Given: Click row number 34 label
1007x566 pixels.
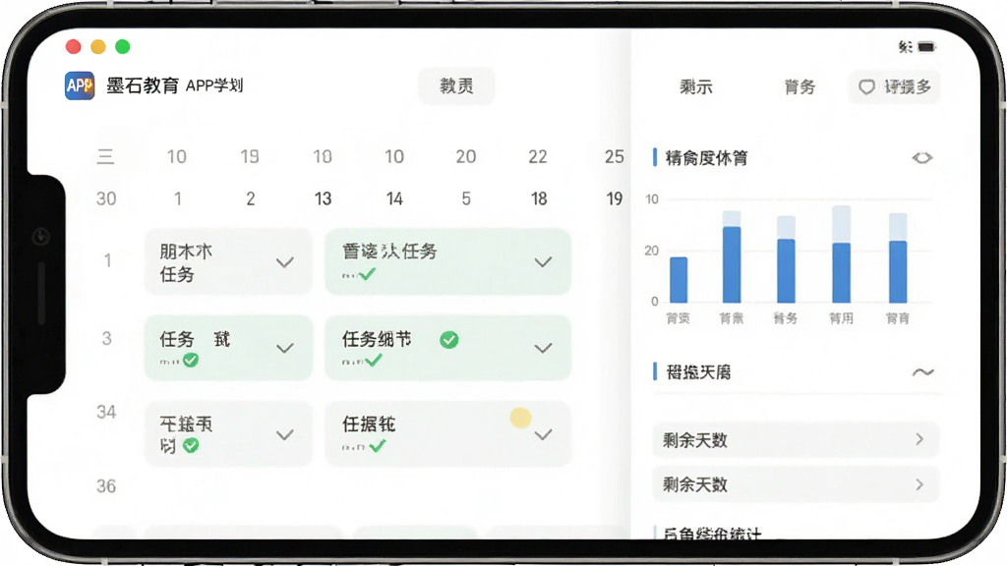Looking at the screenshot, I should pos(106,412).
